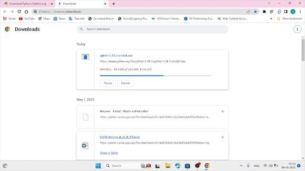The height and width of the screenshot is (171, 305).
Task: Click the Word document file icon
Action: pyautogui.click(x=85, y=146)
